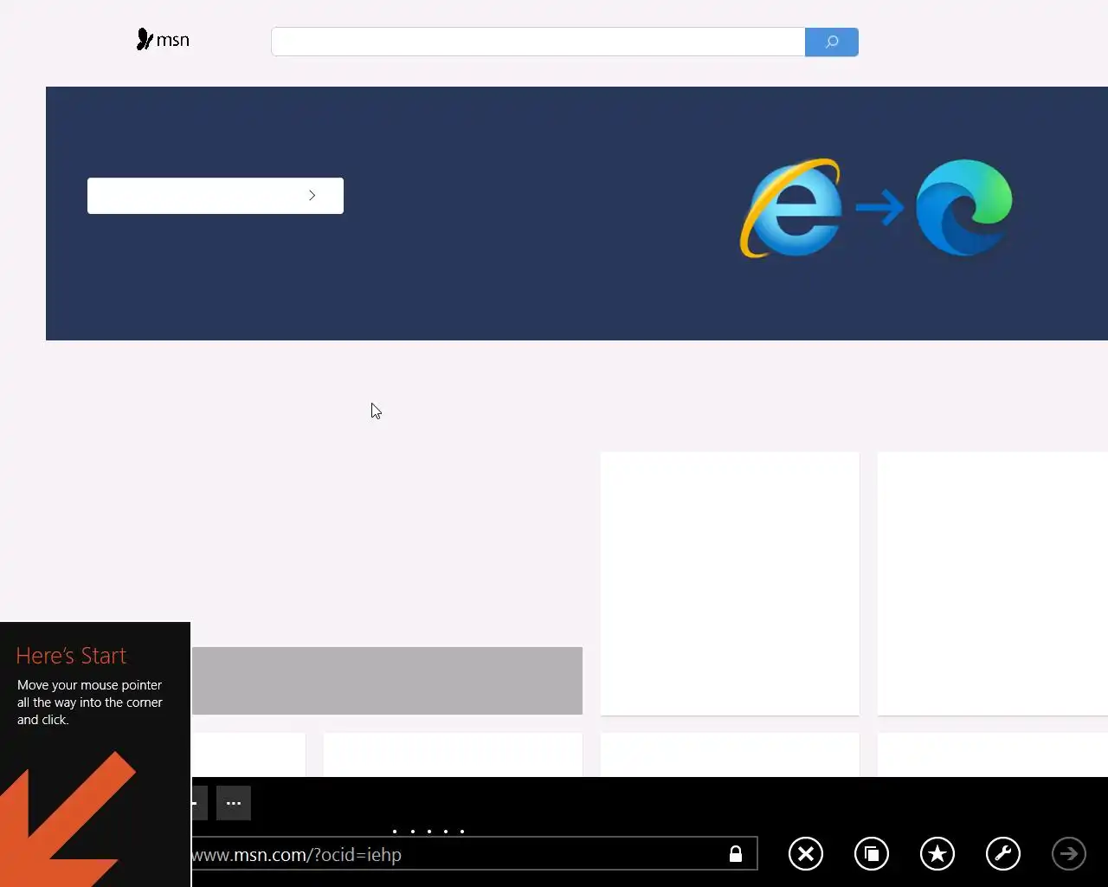Viewport: 1108px width, 887px height.
Task: Open the tabs view button
Action: (x=872, y=854)
